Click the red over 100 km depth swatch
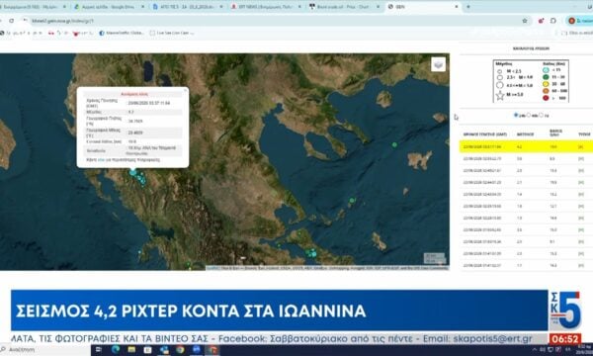Image resolution: width=593 pixels, height=356 pixels. pos(546,98)
